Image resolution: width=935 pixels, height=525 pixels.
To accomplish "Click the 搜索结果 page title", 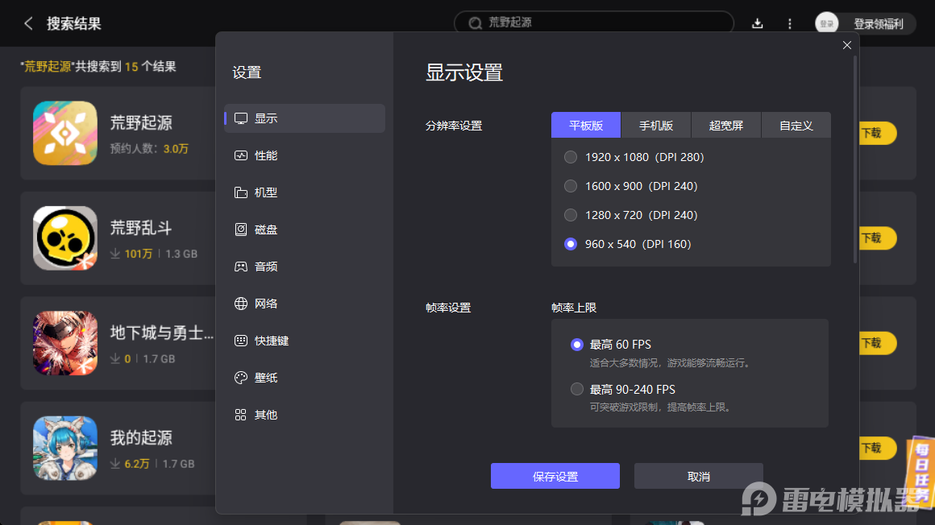I will tap(74, 24).
